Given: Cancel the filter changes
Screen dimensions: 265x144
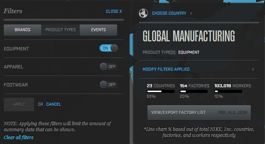Looking at the screenshot, I should pyautogui.click(x=54, y=104).
